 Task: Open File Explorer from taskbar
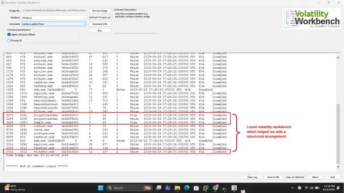click(177, 188)
